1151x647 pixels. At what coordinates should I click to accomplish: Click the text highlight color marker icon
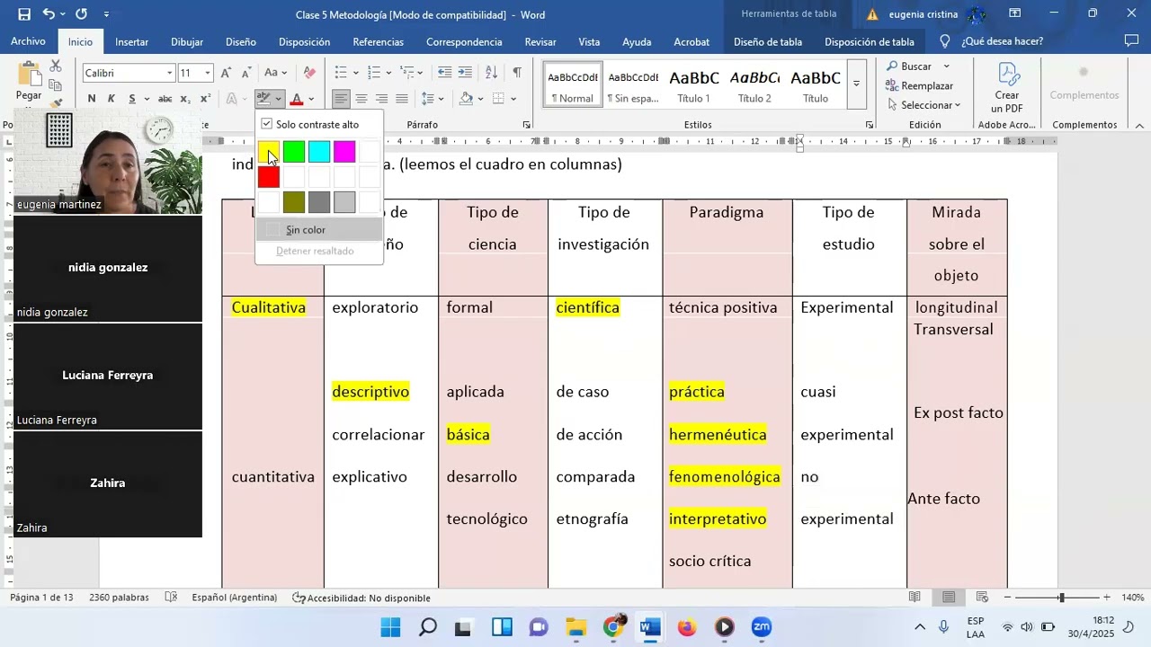[x=263, y=99]
